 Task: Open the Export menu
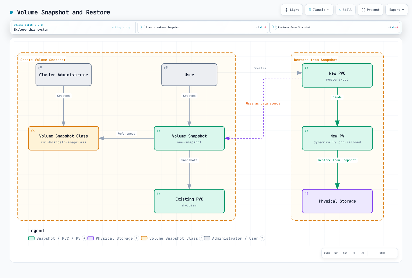[397, 10]
